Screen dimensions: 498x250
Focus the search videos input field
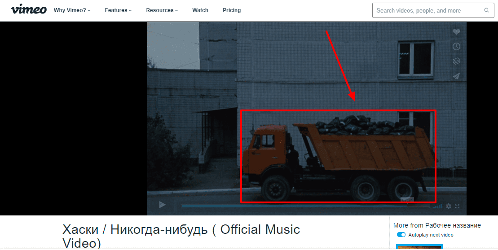(433, 10)
